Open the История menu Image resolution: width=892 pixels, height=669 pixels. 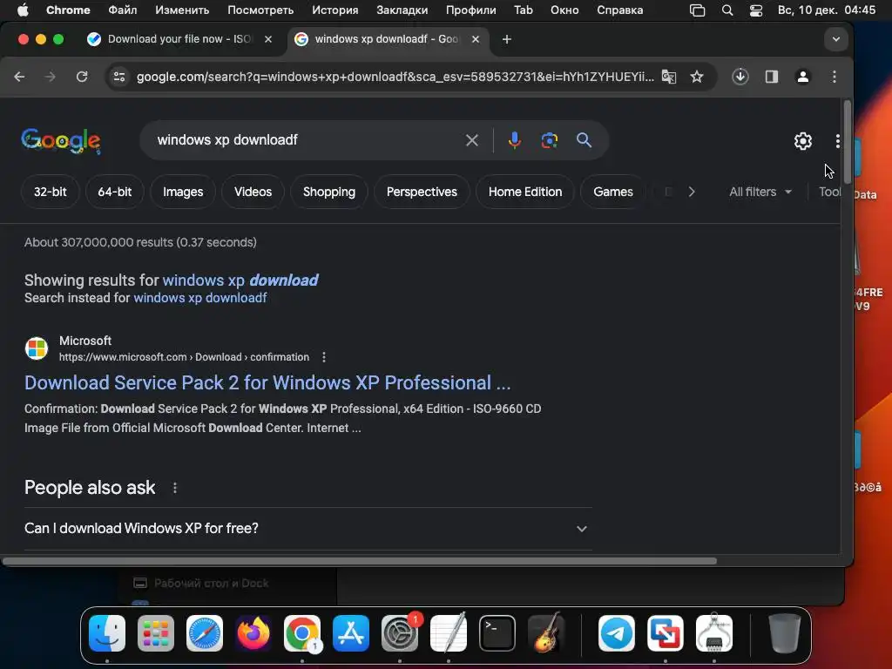[335, 10]
